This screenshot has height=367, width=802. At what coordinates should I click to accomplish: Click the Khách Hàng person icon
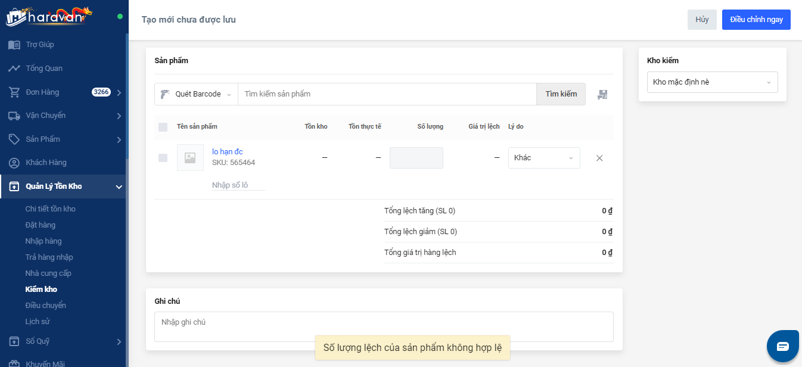tap(14, 163)
